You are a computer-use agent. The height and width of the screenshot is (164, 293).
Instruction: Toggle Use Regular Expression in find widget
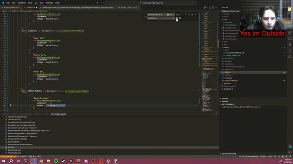click(174, 15)
